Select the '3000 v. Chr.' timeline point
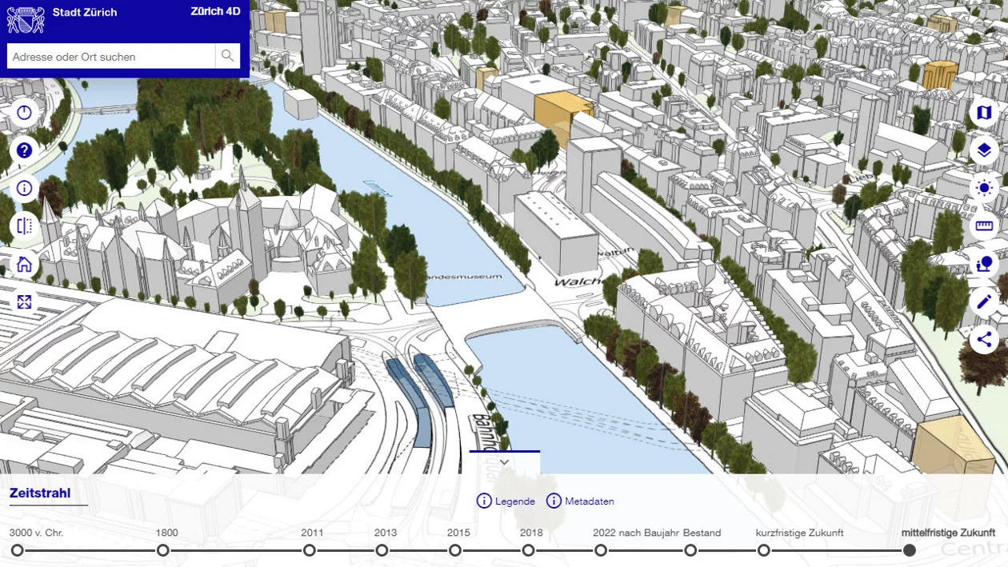 [17, 550]
